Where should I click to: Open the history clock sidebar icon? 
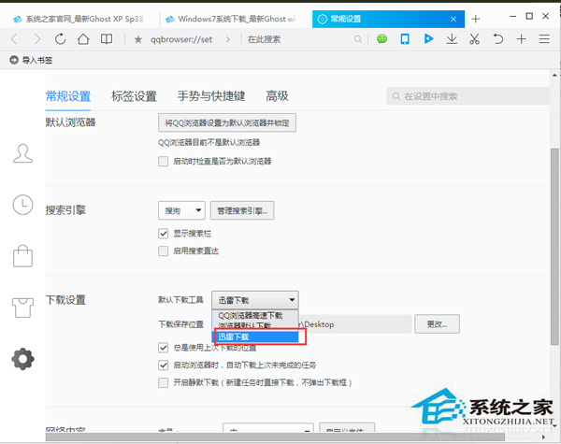[x=22, y=205]
